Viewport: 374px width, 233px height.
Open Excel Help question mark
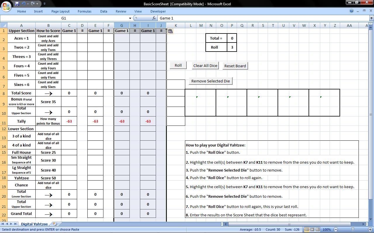click(352, 11)
